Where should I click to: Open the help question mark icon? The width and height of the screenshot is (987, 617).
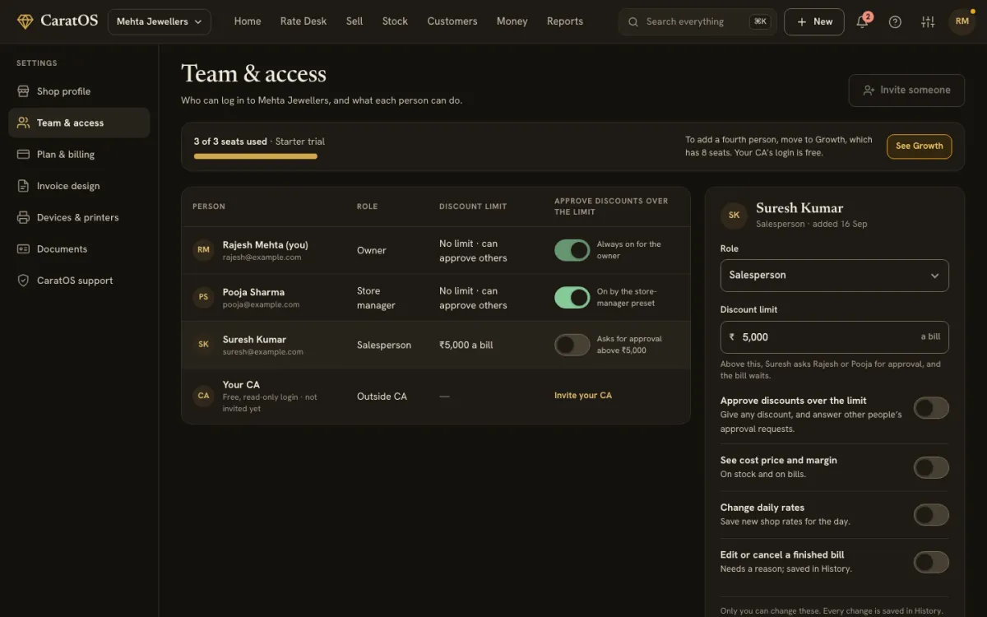[x=895, y=21]
